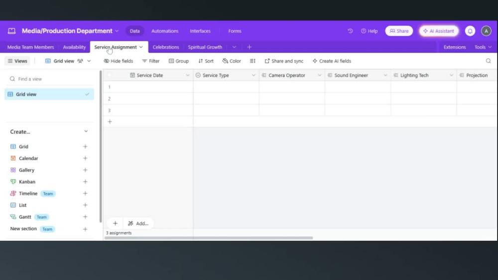Click the Add... button at bottom
Viewport: 498px width, 280px height.
[138, 223]
